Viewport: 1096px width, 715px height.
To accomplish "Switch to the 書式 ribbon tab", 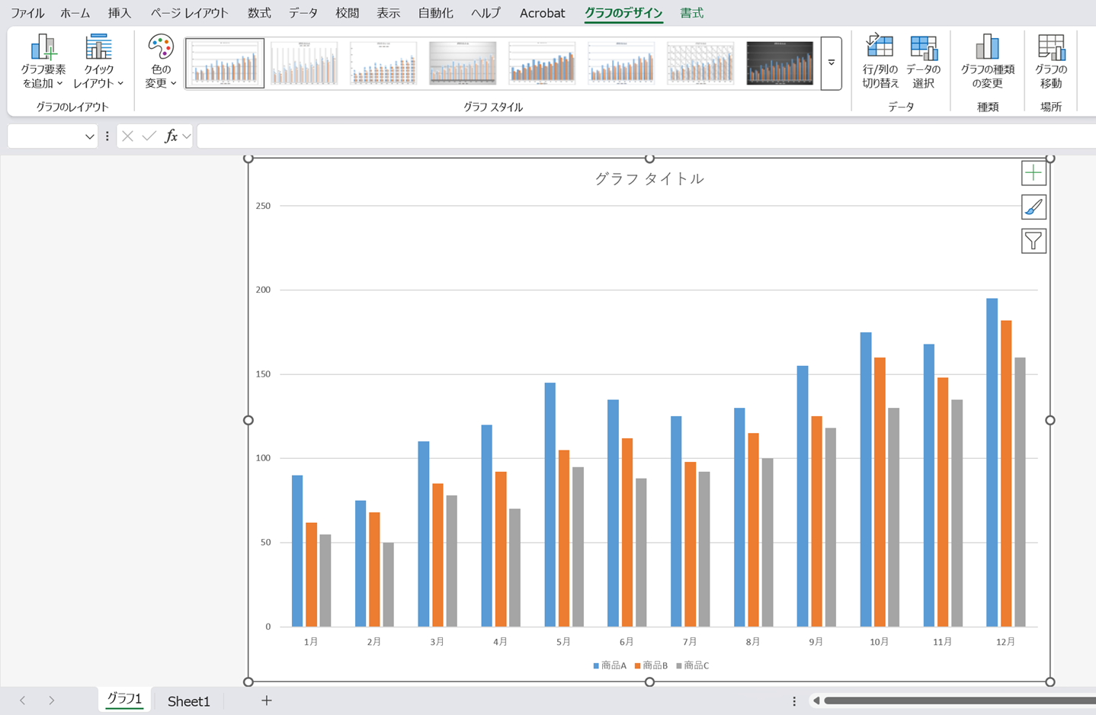I will point(691,13).
